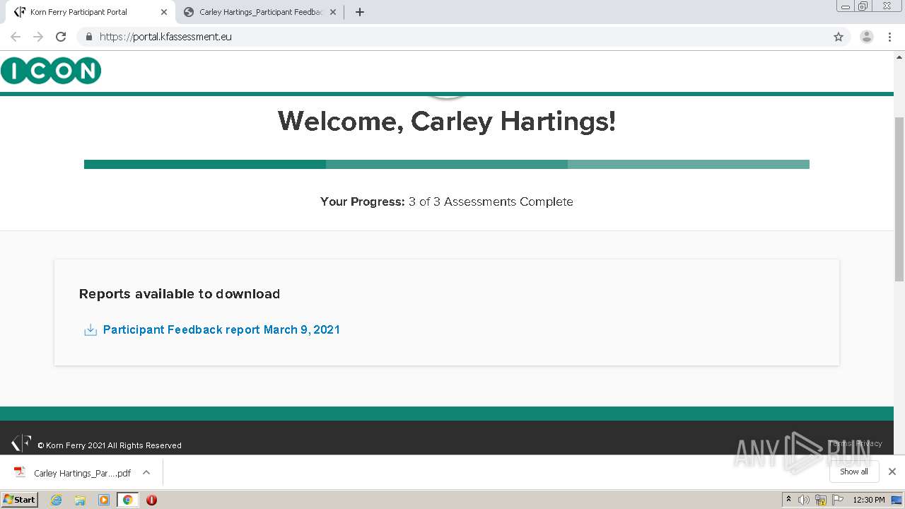This screenshot has height=509, width=905.
Task: Download Participant Feedback report March 9, 2021
Action: [x=221, y=329]
